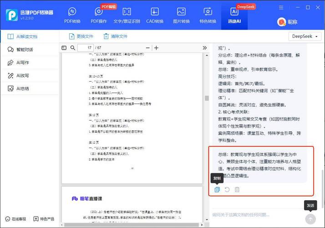Screen dimensions: 325x228
Task: Open the PDF转换 tab
Action: click(72, 16)
